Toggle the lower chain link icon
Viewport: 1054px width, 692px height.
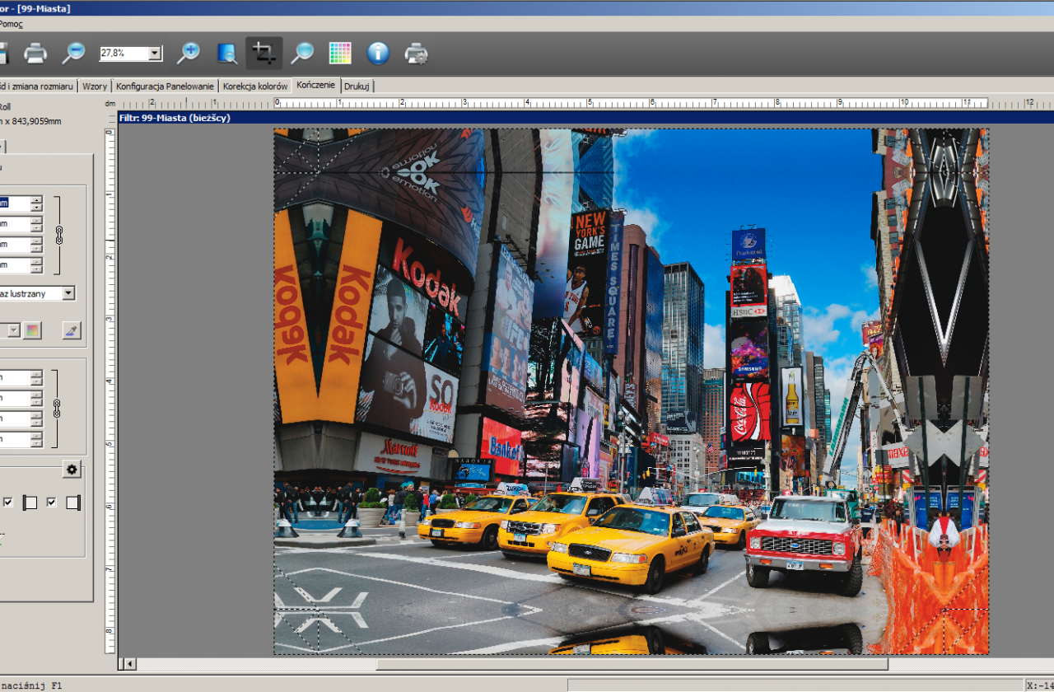57,408
